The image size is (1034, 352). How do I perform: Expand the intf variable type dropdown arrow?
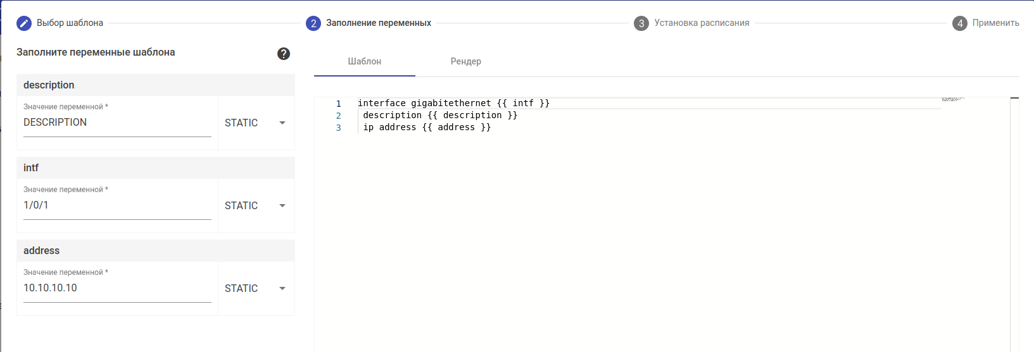coord(282,205)
